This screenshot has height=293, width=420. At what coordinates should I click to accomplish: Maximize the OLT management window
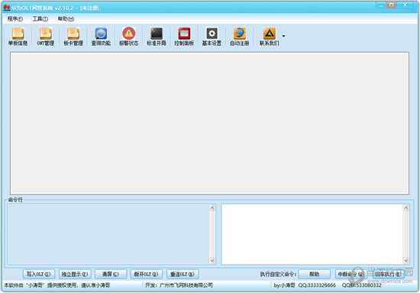(x=392, y=5)
